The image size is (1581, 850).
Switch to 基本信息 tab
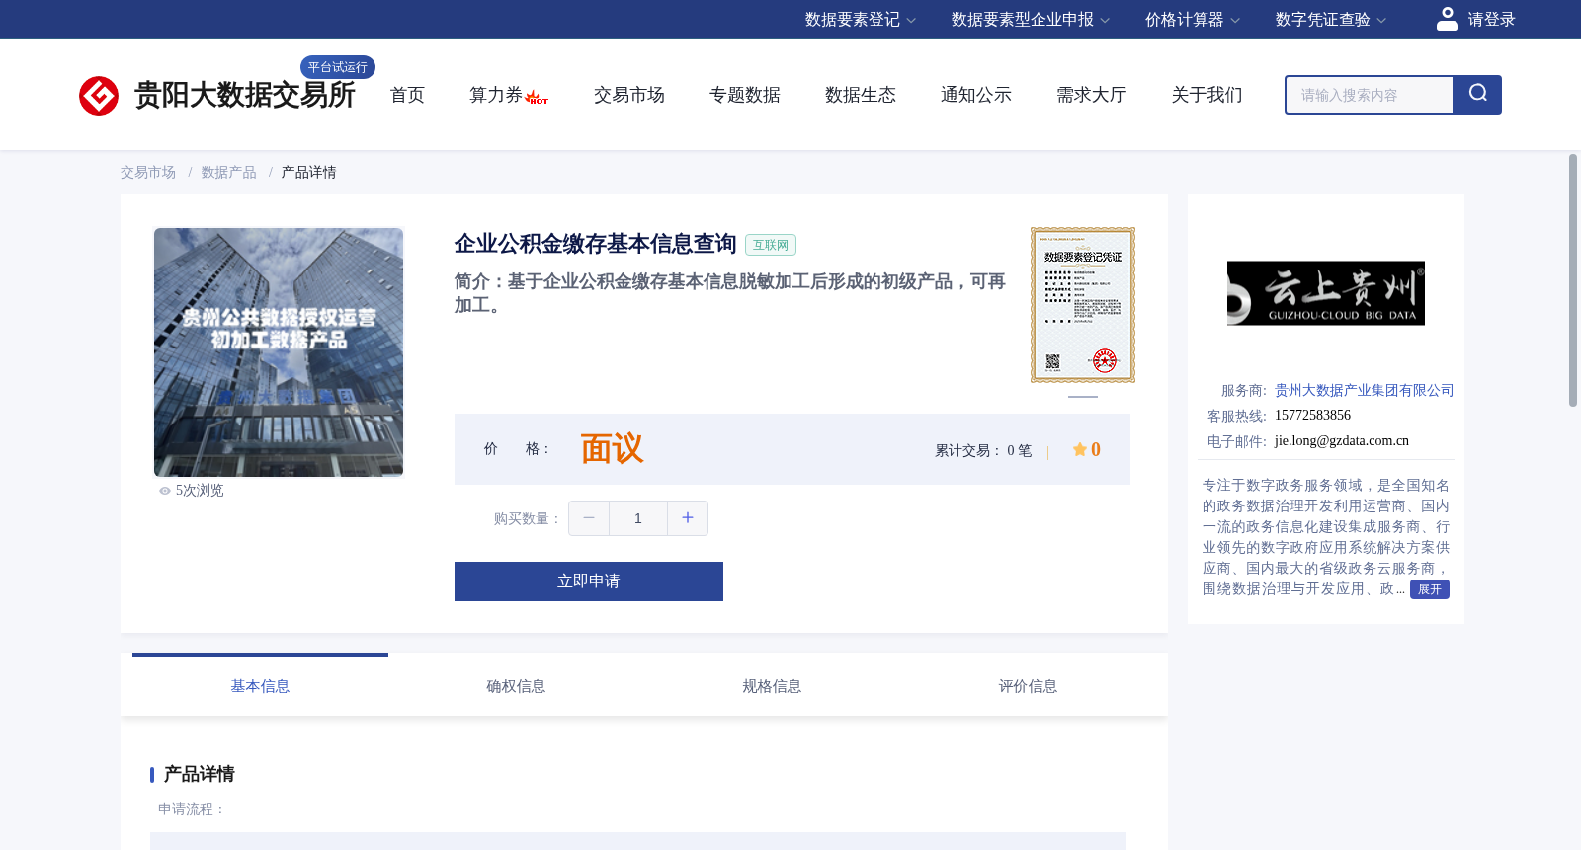click(x=260, y=686)
